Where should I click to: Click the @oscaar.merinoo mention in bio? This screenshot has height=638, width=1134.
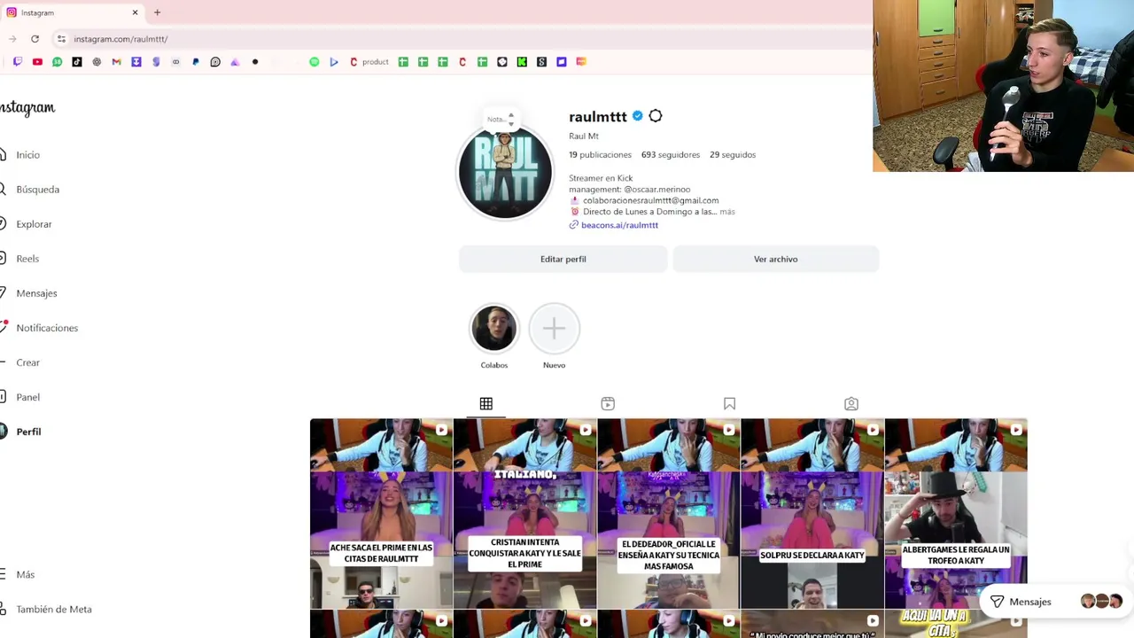[x=656, y=190]
